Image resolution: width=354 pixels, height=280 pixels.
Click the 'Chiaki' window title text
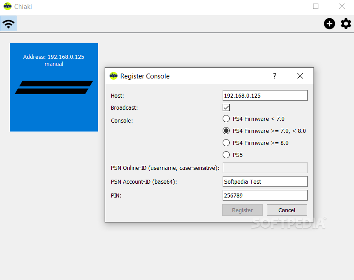pyautogui.click(x=23, y=7)
